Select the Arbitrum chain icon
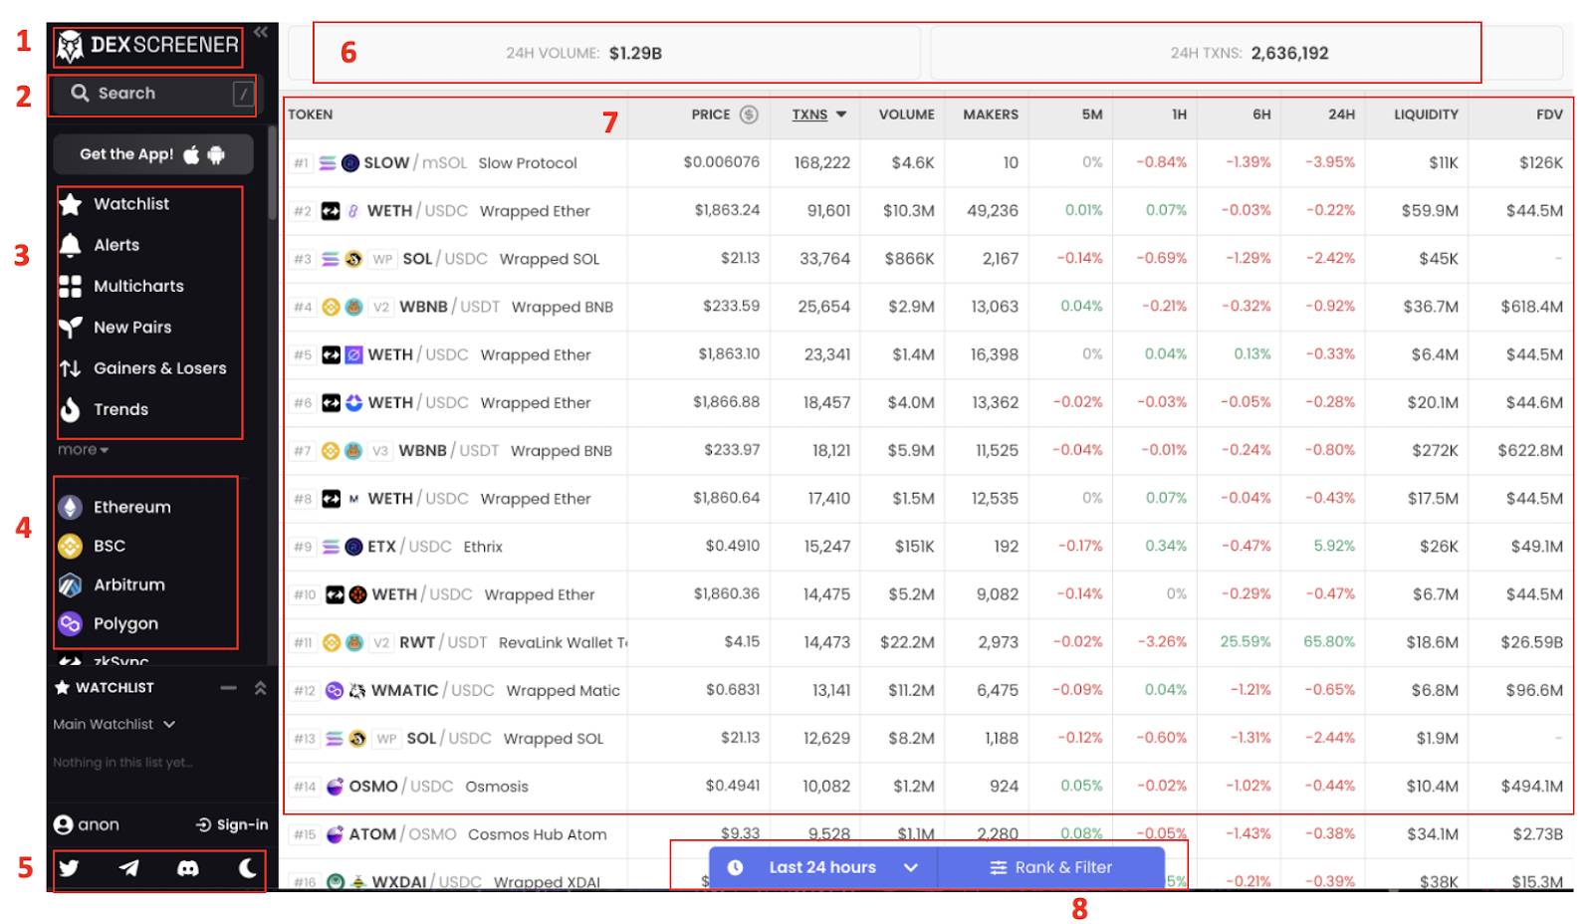This screenshot has height=924, width=1593. pyautogui.click(x=70, y=584)
